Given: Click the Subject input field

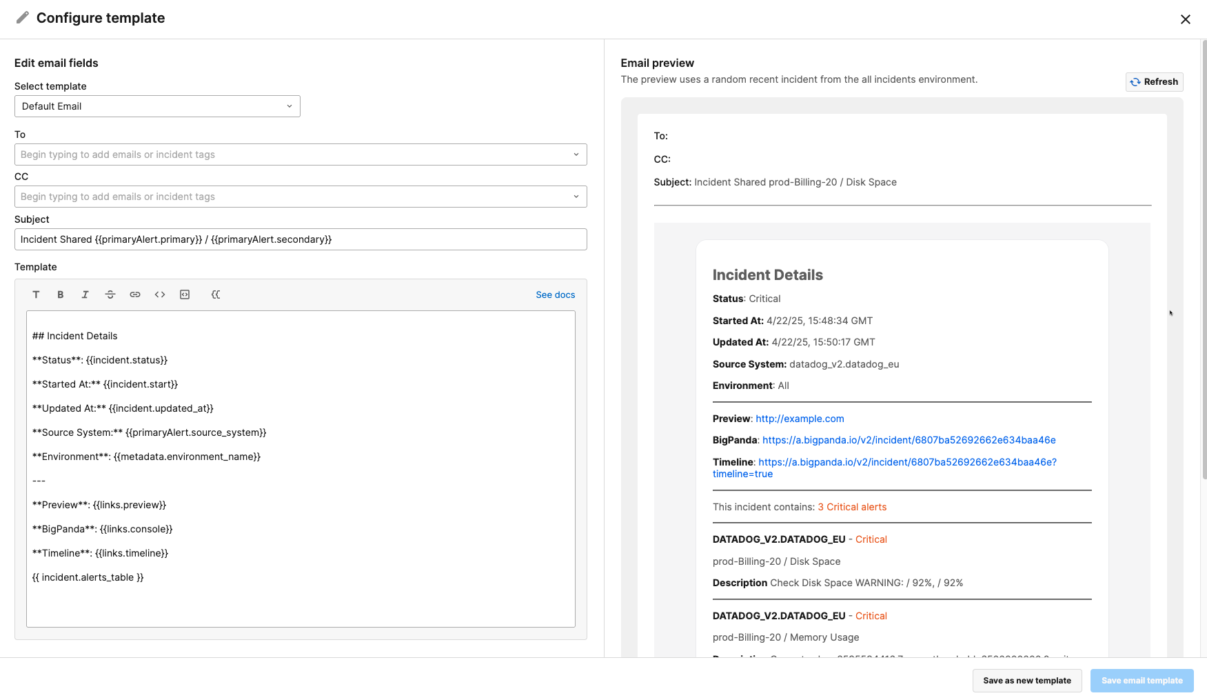Looking at the screenshot, I should coord(301,239).
